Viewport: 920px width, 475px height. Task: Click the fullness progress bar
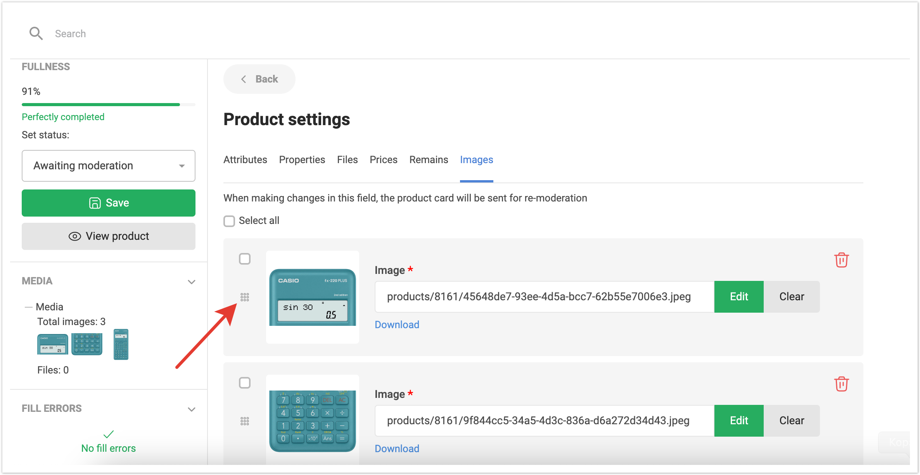click(109, 105)
